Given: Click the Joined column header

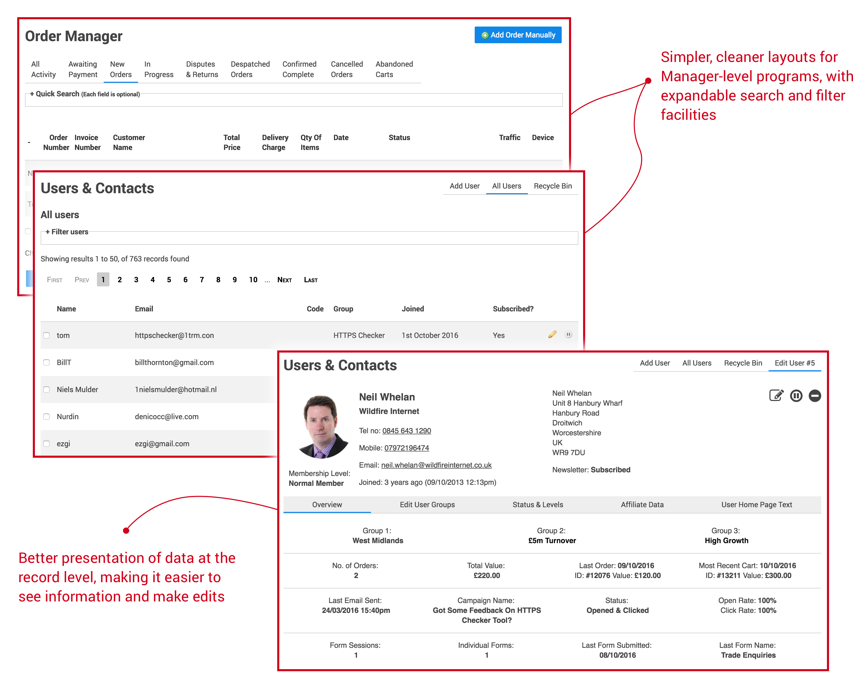Looking at the screenshot, I should (413, 309).
